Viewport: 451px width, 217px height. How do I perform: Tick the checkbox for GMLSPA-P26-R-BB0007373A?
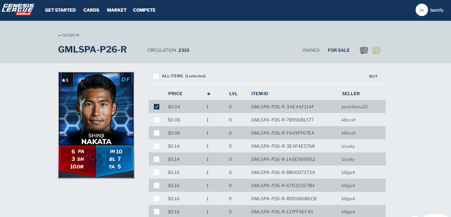click(156, 173)
